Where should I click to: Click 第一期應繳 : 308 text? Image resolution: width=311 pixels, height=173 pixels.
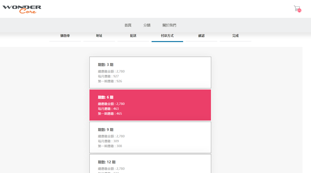[x=110, y=146]
